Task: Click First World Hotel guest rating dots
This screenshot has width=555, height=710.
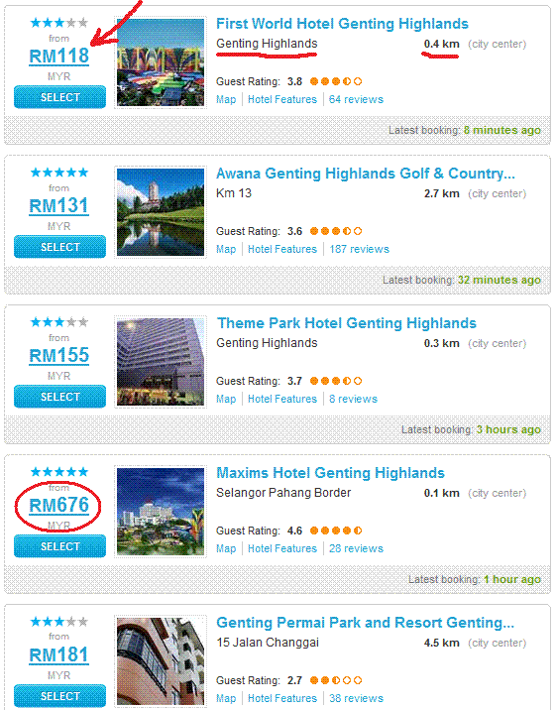Action: click(336, 81)
